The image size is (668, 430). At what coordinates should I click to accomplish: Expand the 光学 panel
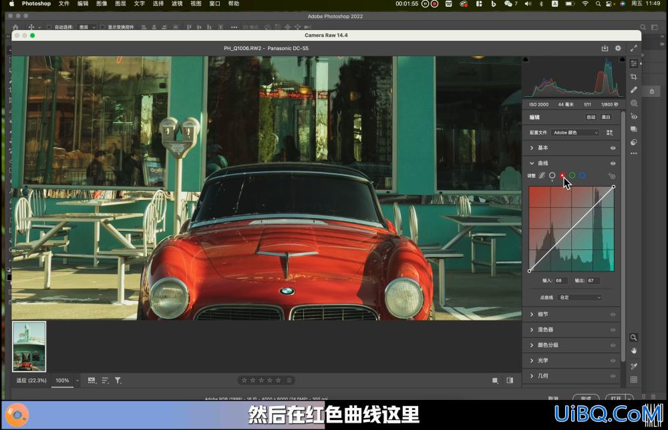click(x=532, y=360)
